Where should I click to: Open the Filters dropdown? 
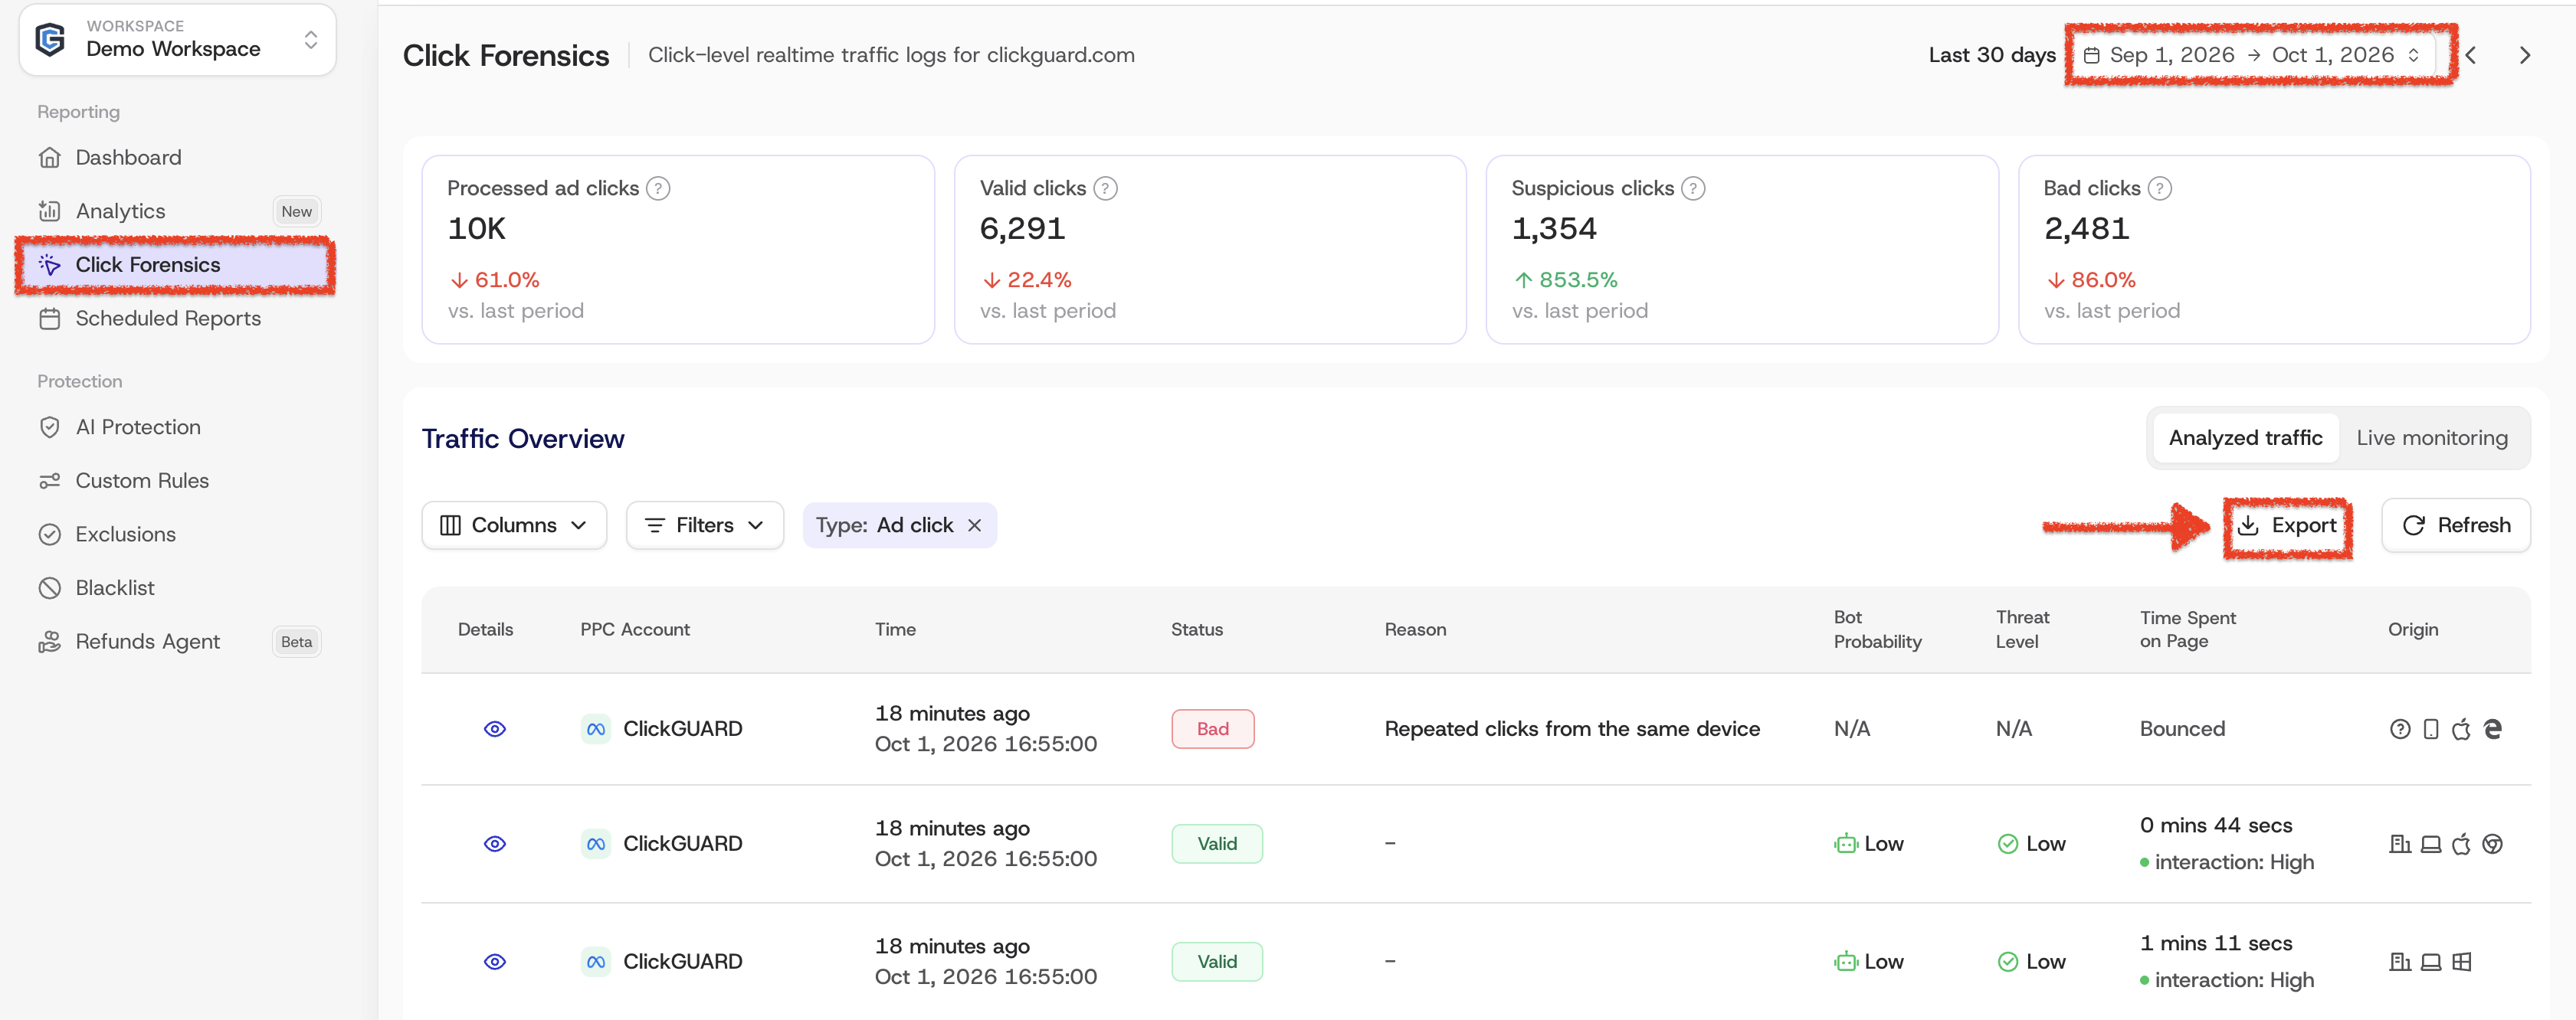point(705,525)
